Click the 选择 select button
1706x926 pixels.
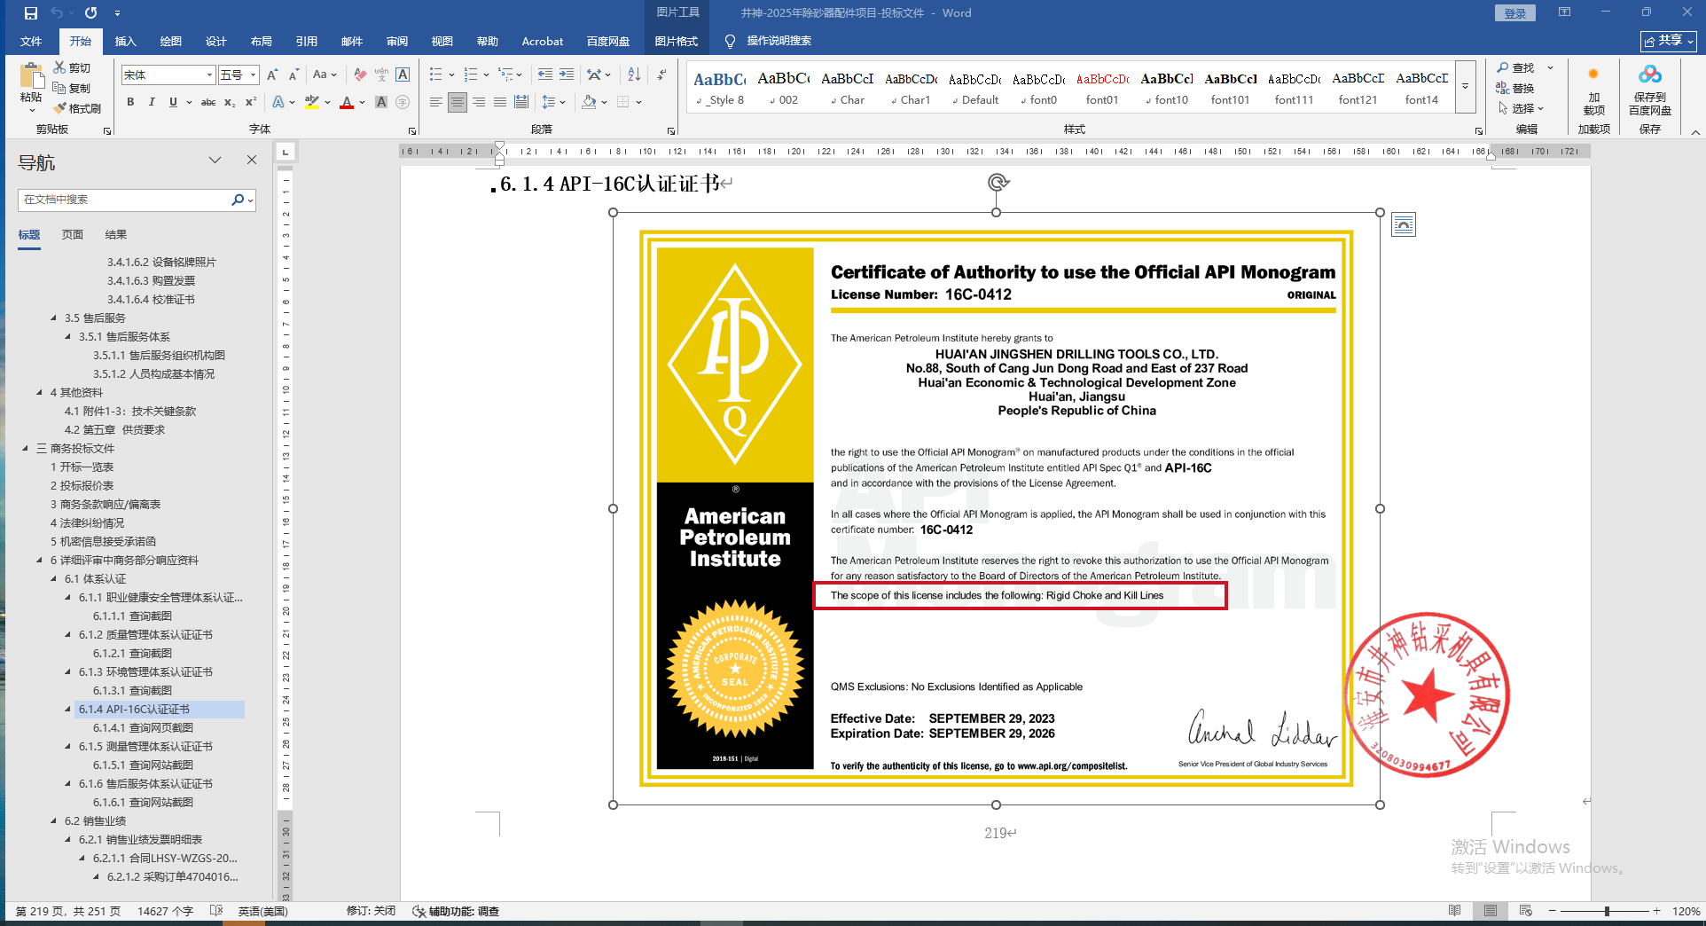(x=1522, y=108)
